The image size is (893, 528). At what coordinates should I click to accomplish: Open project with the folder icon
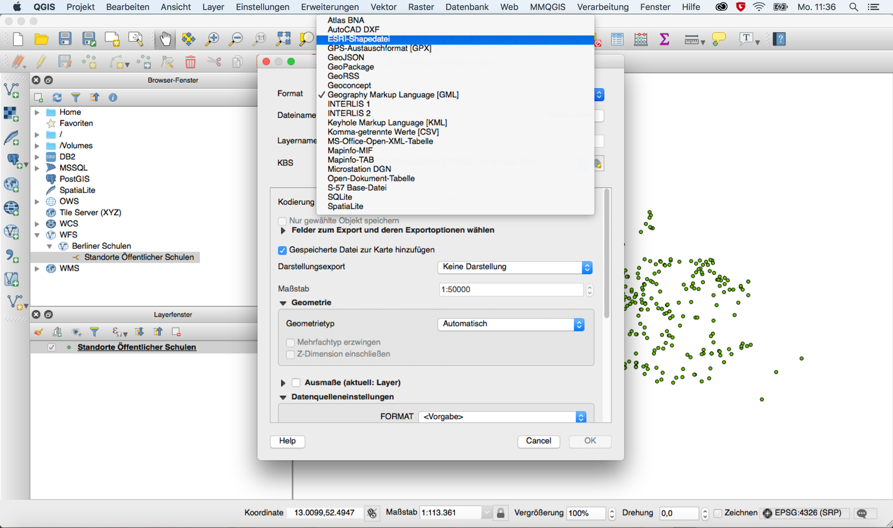click(41, 39)
